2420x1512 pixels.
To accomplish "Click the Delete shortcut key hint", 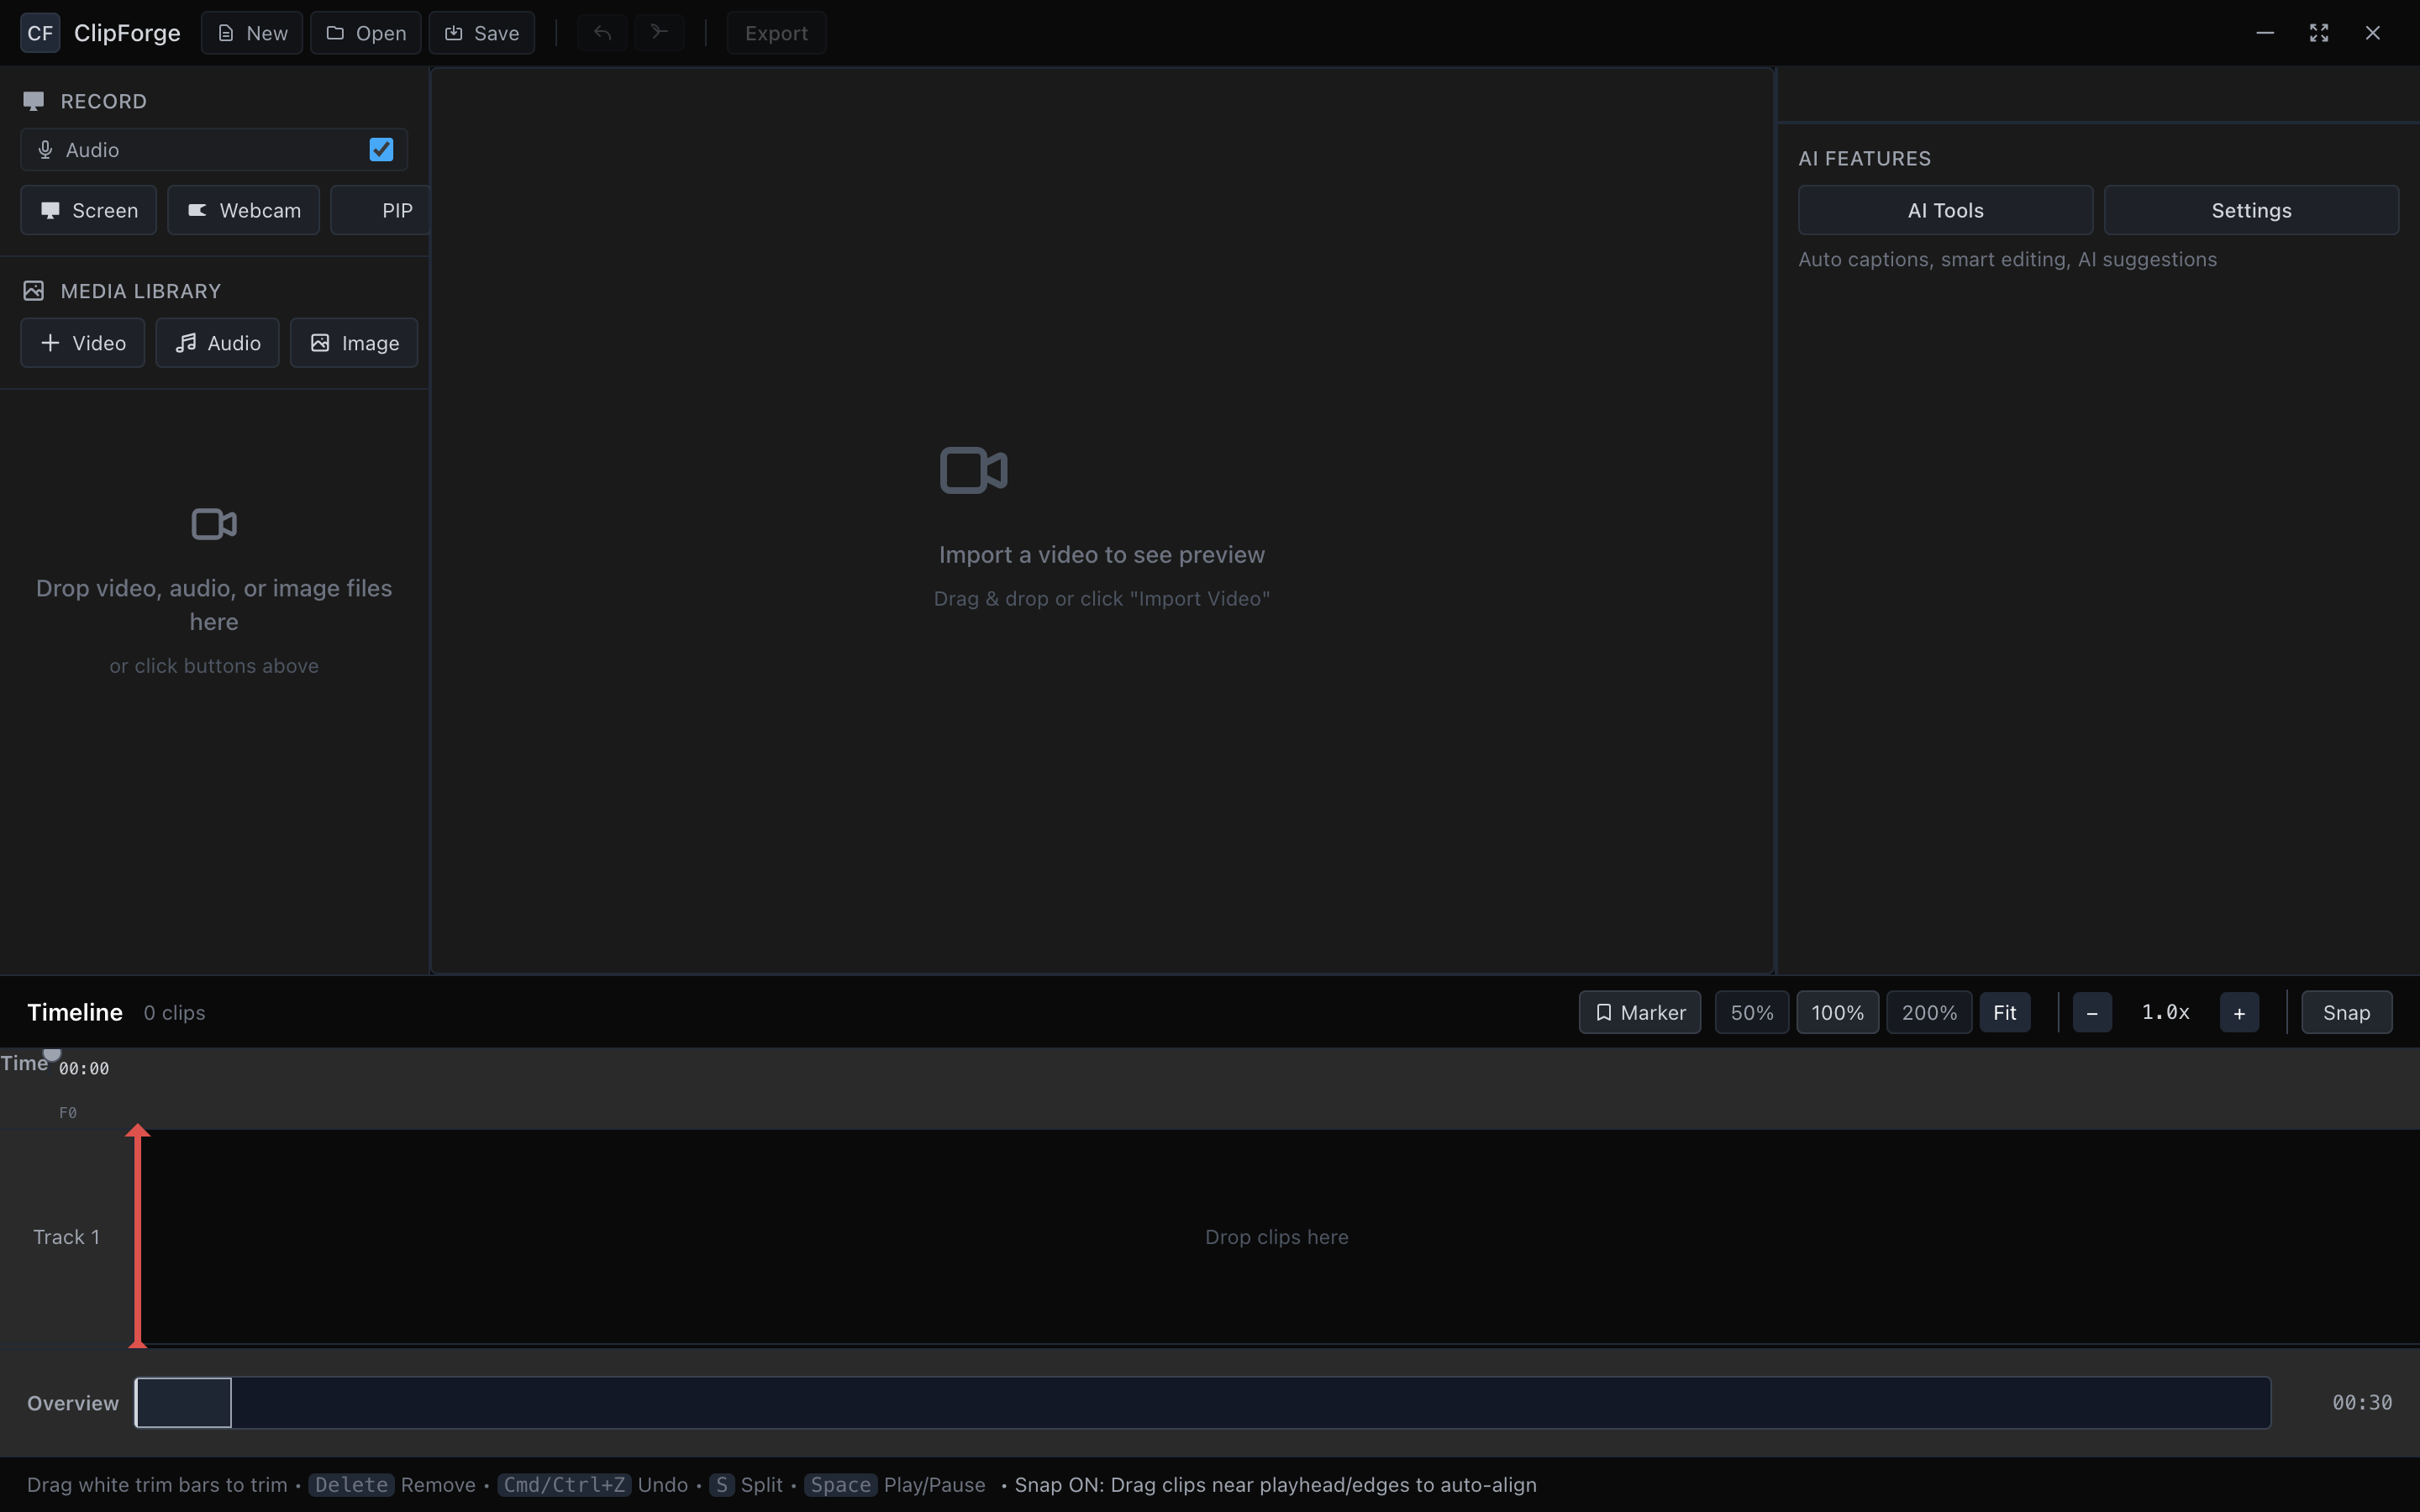I will click(x=351, y=1485).
